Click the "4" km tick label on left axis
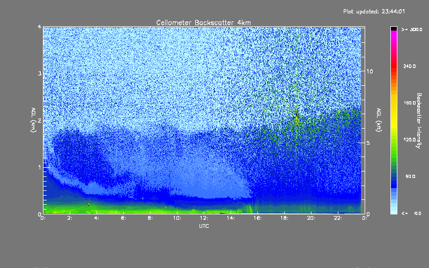This screenshot has width=429, height=268. [x=40, y=27]
